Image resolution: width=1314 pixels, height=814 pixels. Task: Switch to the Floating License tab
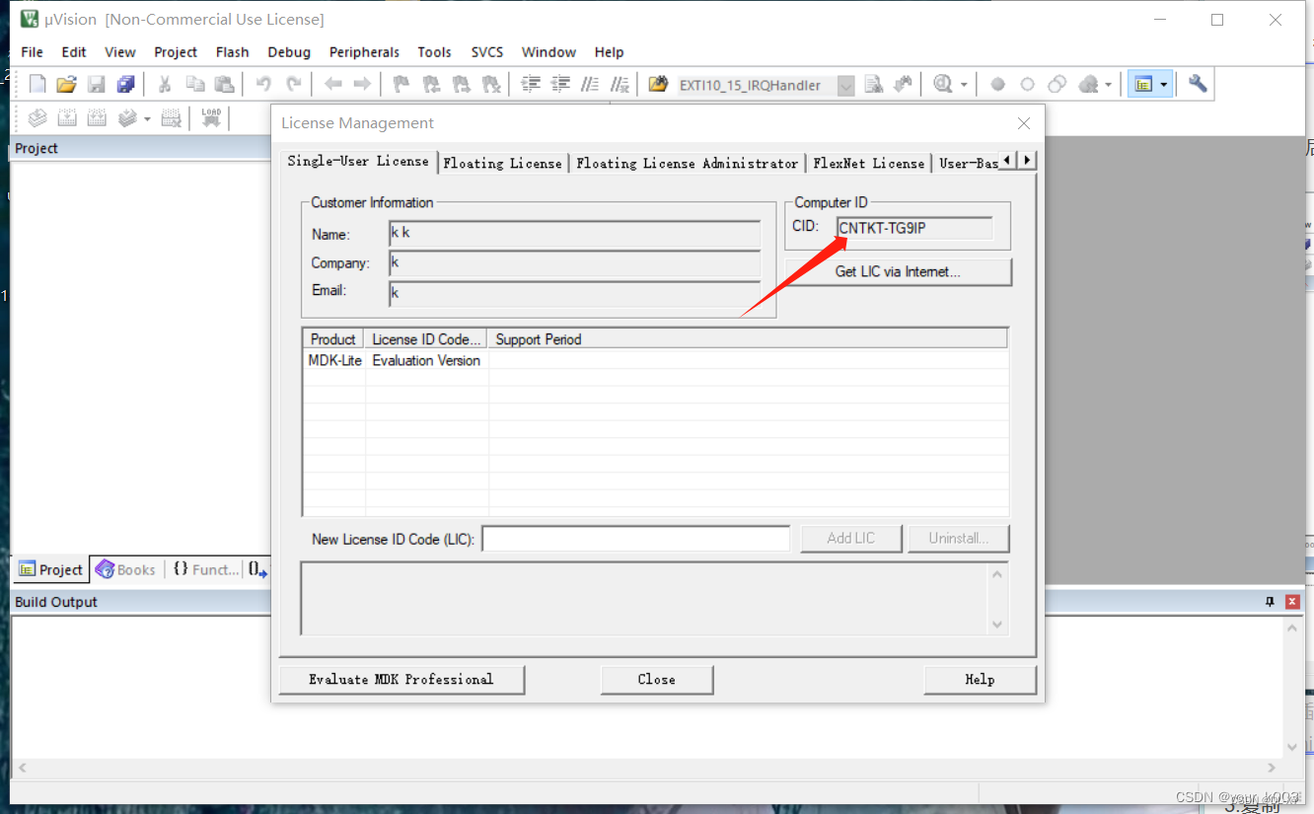503,164
